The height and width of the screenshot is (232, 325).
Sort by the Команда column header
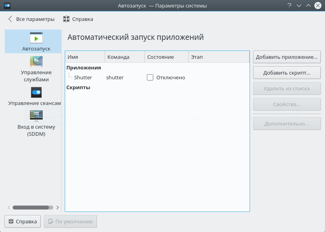125,57
